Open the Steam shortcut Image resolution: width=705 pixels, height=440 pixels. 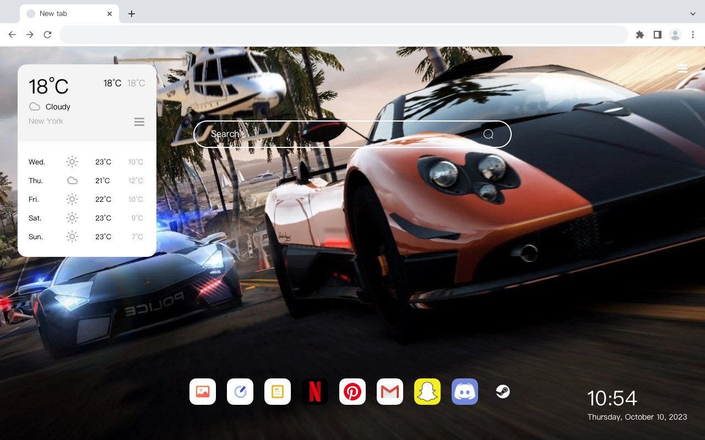pos(502,392)
